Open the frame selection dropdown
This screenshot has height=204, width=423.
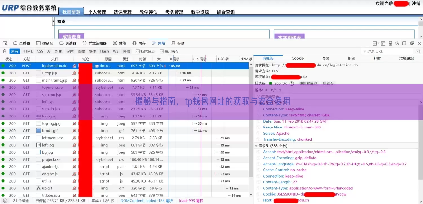tap(375, 43)
